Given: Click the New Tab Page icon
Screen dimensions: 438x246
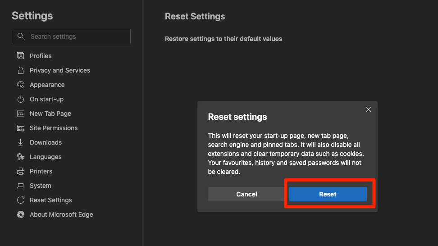Looking at the screenshot, I should [x=20, y=114].
